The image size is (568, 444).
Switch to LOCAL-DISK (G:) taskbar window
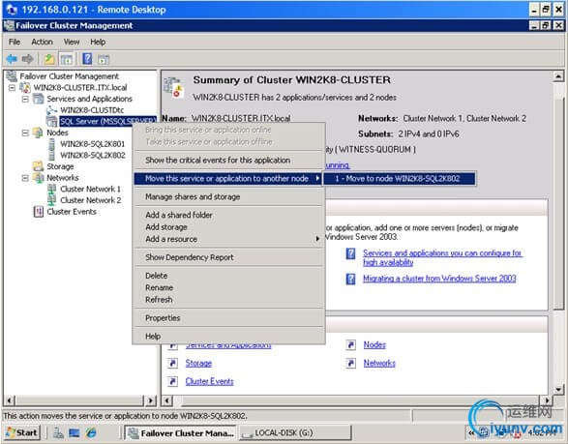click(295, 432)
